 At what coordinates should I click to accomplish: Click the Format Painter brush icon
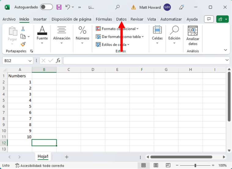pos(23,44)
